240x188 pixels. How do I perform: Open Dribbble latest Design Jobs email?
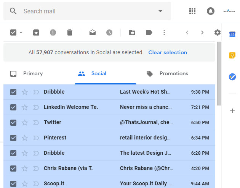pyautogui.click(x=109, y=153)
